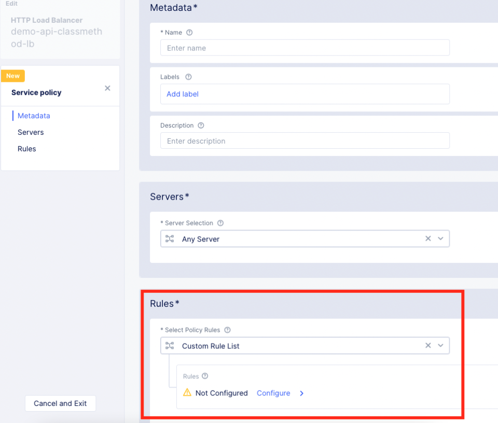Open the Select Policy Rules help tooltip
The image size is (498, 423).
(x=227, y=330)
